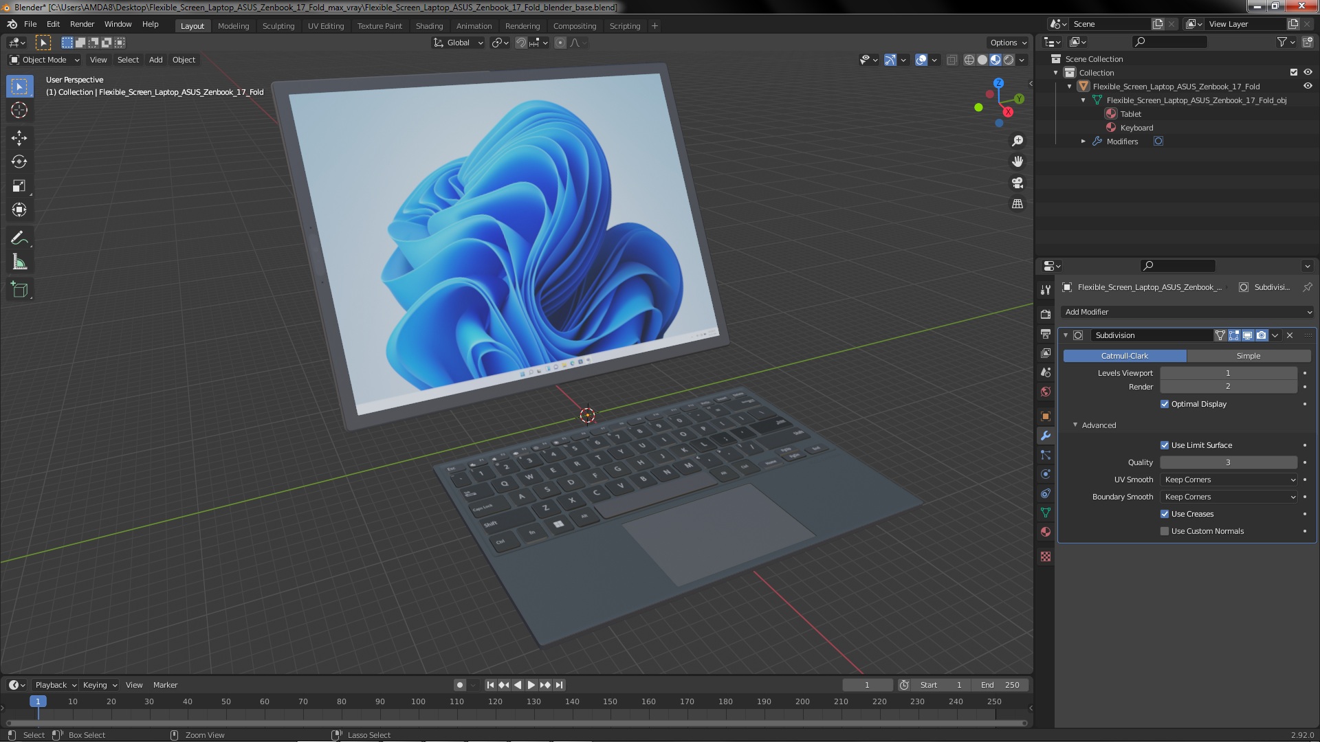Click the Marker menu in timeline

pos(165,685)
